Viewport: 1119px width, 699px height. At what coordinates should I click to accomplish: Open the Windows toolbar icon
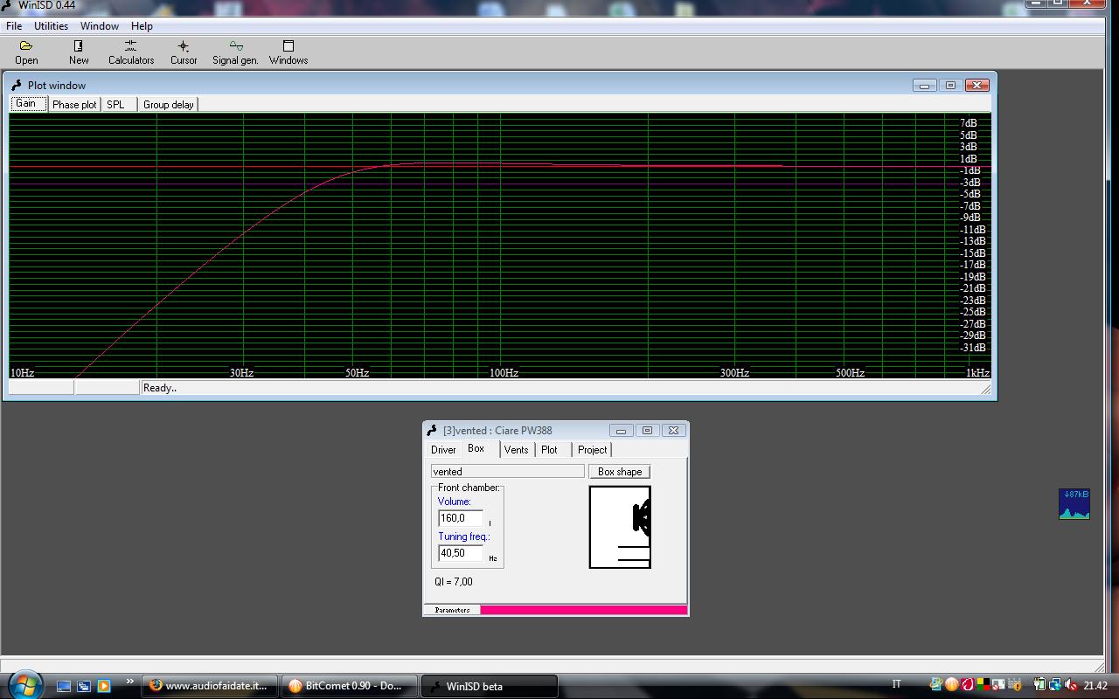click(x=288, y=52)
